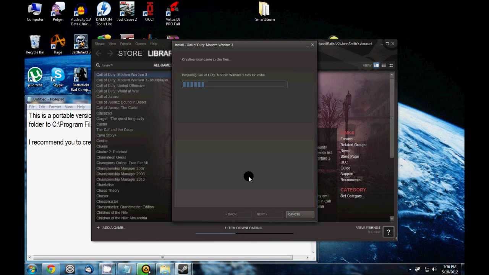The height and width of the screenshot is (275, 489).
Task: Open the Computer desktop icon
Action: click(x=35, y=11)
